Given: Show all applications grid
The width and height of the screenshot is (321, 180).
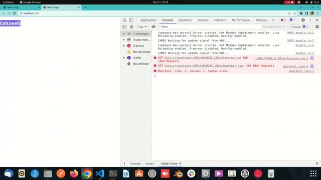Looking at the screenshot, I should pyautogui.click(x=313, y=173).
